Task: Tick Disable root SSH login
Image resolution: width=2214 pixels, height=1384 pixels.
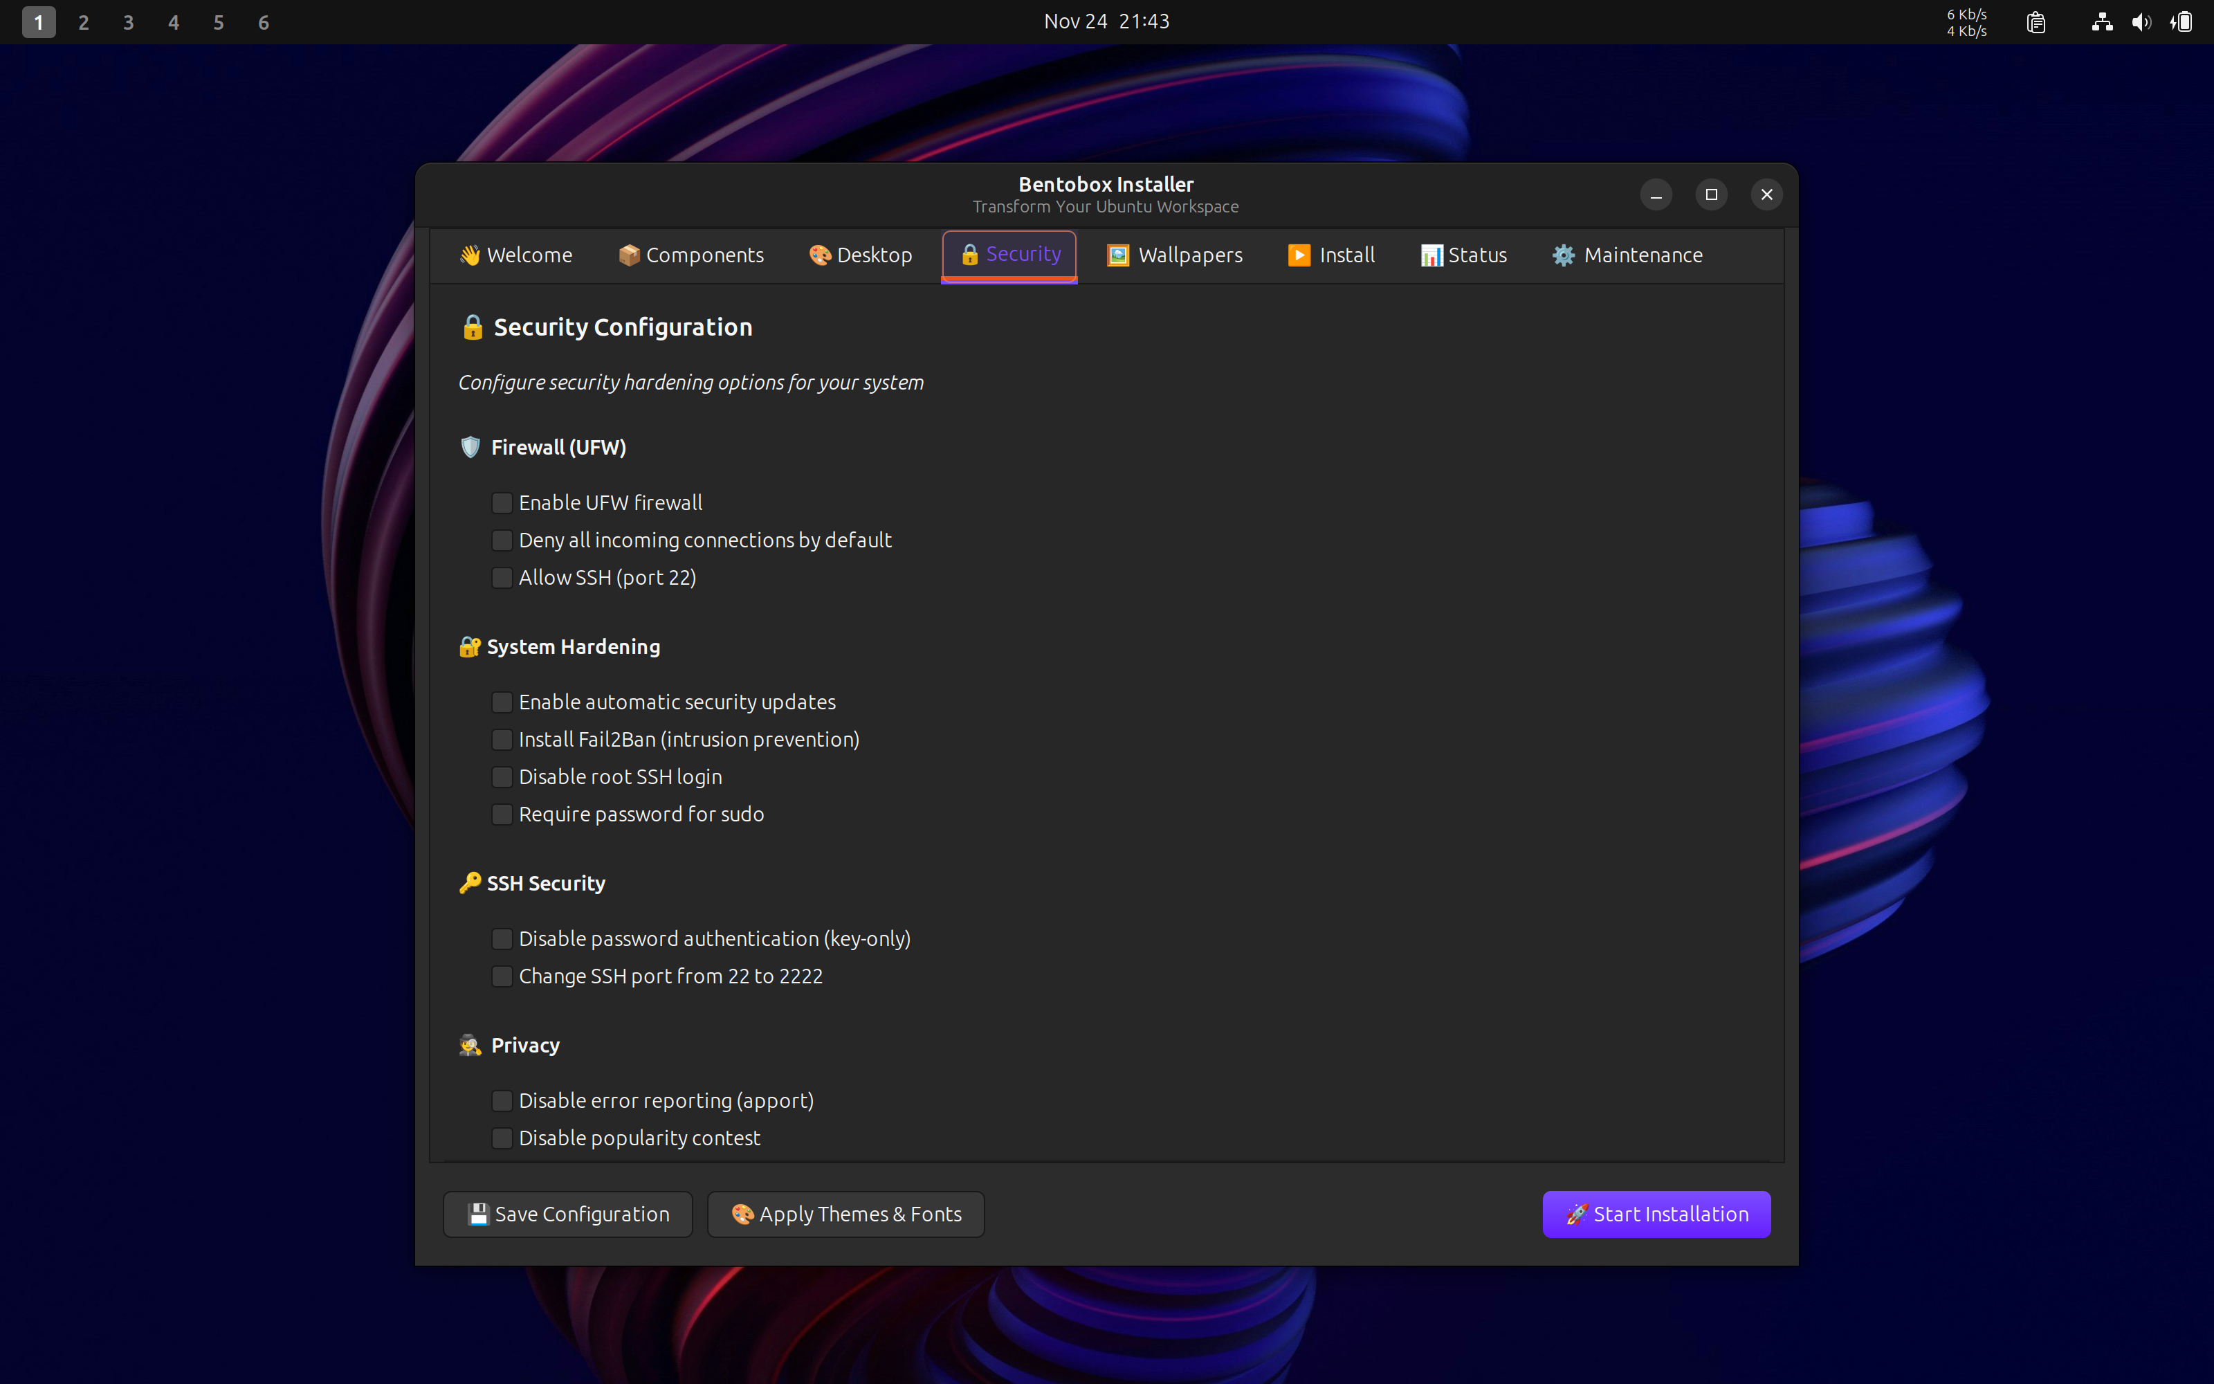Action: click(502, 777)
